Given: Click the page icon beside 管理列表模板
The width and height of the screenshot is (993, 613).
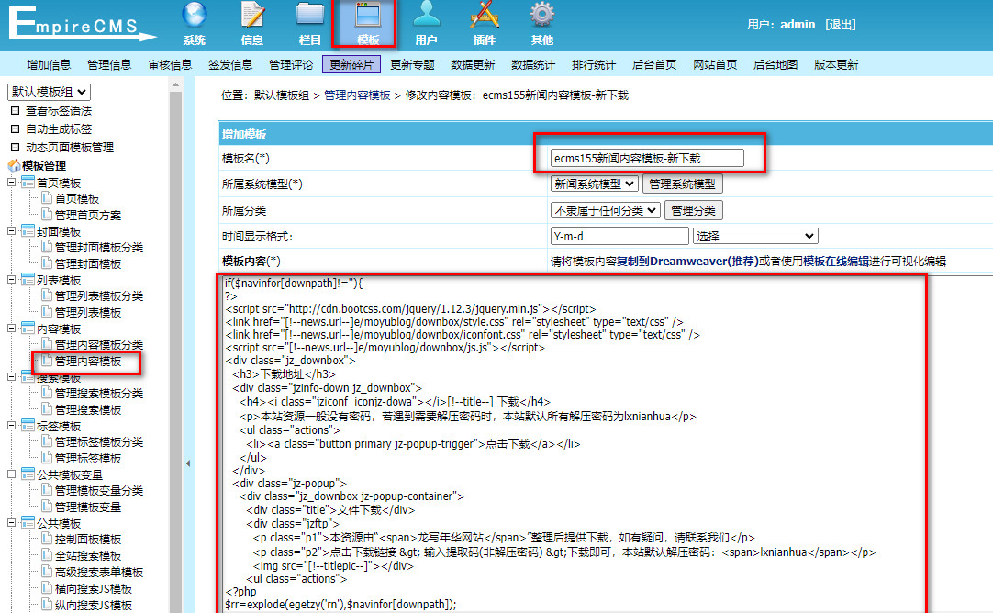Looking at the screenshot, I should [x=47, y=312].
